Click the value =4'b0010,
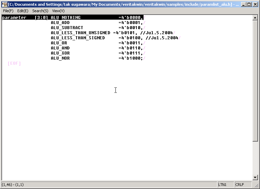This screenshot has height=189, width=260. (131, 28)
